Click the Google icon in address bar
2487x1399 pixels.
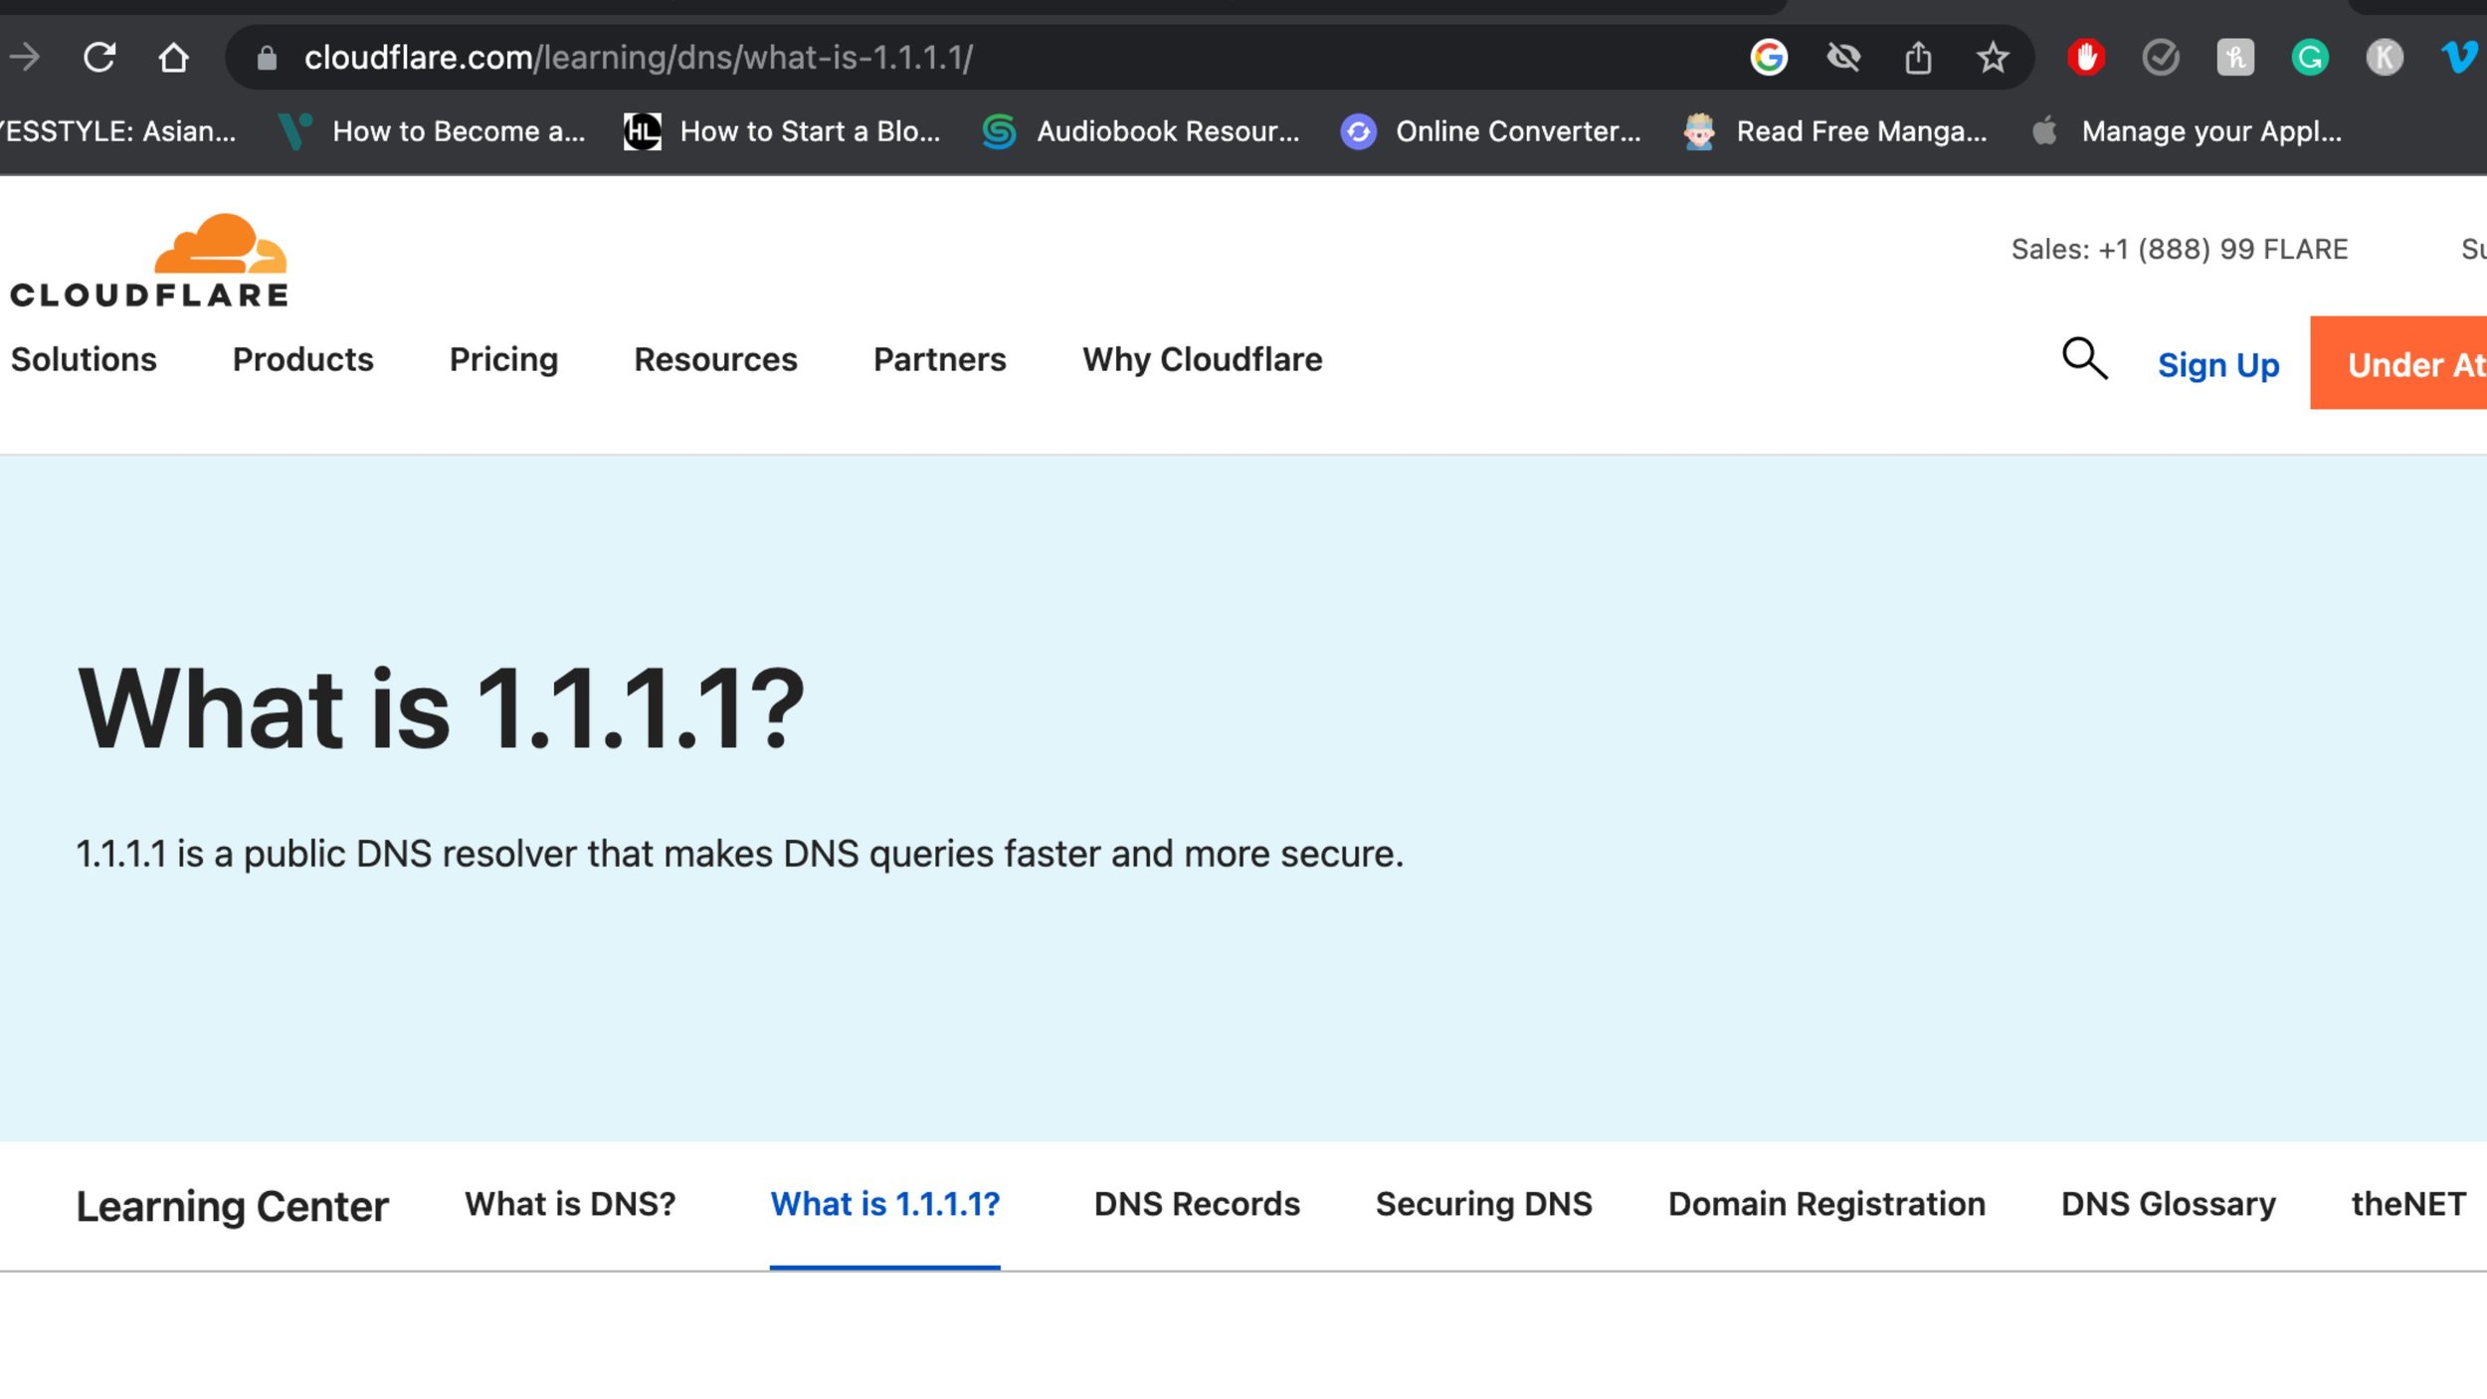(x=1768, y=58)
